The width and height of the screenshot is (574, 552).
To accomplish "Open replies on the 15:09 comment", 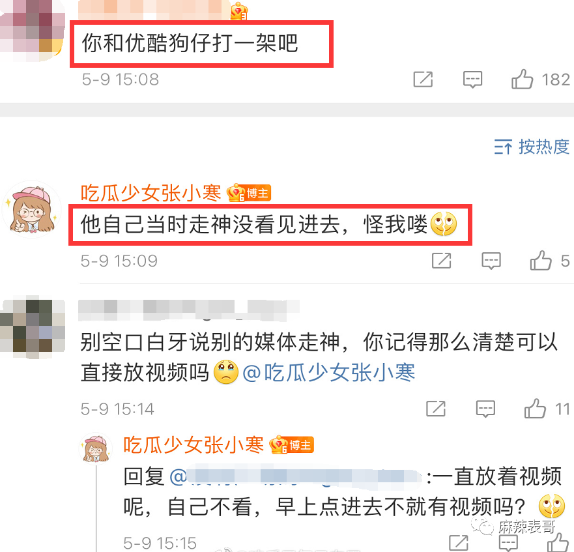I will [x=491, y=261].
